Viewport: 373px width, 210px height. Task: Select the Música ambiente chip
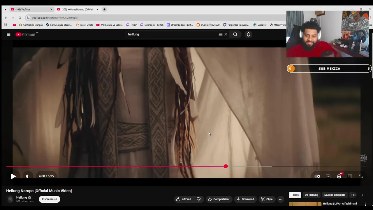pos(335,195)
